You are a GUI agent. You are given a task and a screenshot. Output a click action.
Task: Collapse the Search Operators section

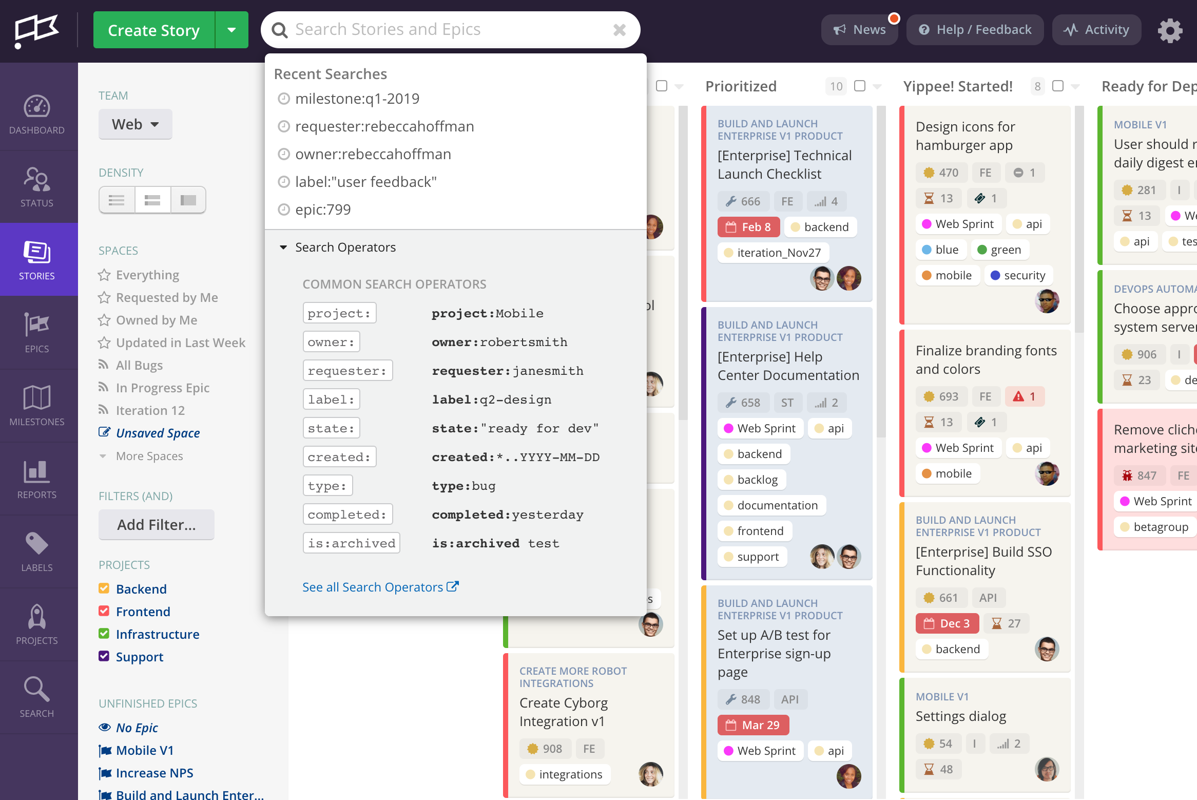coord(283,247)
